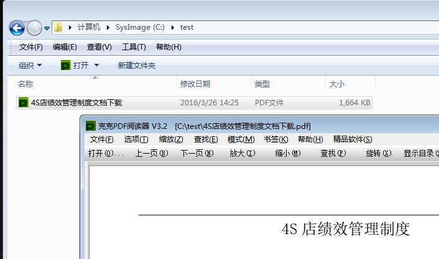Go to next page with 下一页(N)

197,153
